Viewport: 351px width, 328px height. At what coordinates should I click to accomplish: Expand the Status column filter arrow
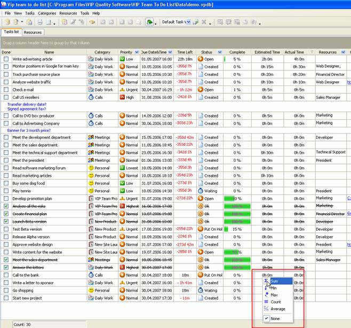click(219, 52)
